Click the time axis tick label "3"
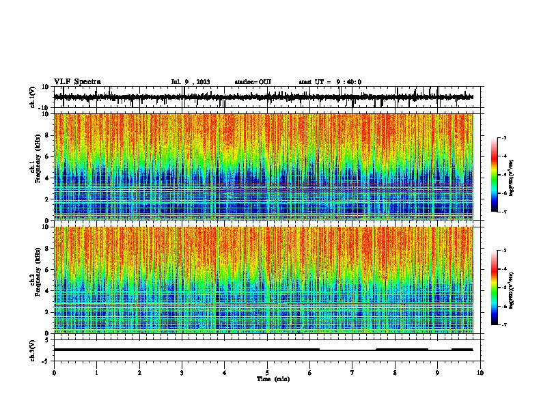This screenshot has width=541, height=418. coord(182,373)
